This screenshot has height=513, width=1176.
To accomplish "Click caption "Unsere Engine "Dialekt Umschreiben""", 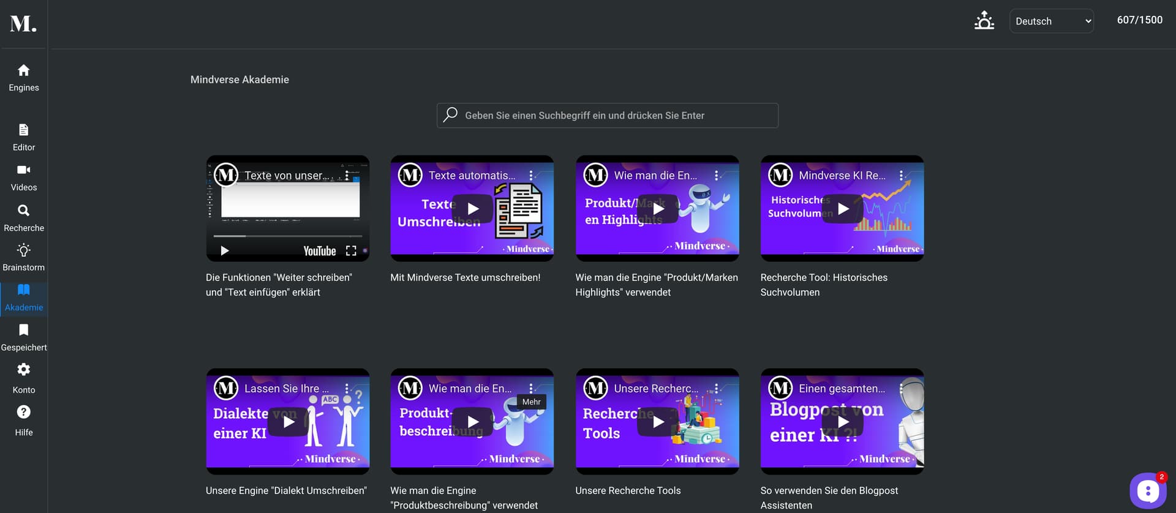I will (x=286, y=490).
